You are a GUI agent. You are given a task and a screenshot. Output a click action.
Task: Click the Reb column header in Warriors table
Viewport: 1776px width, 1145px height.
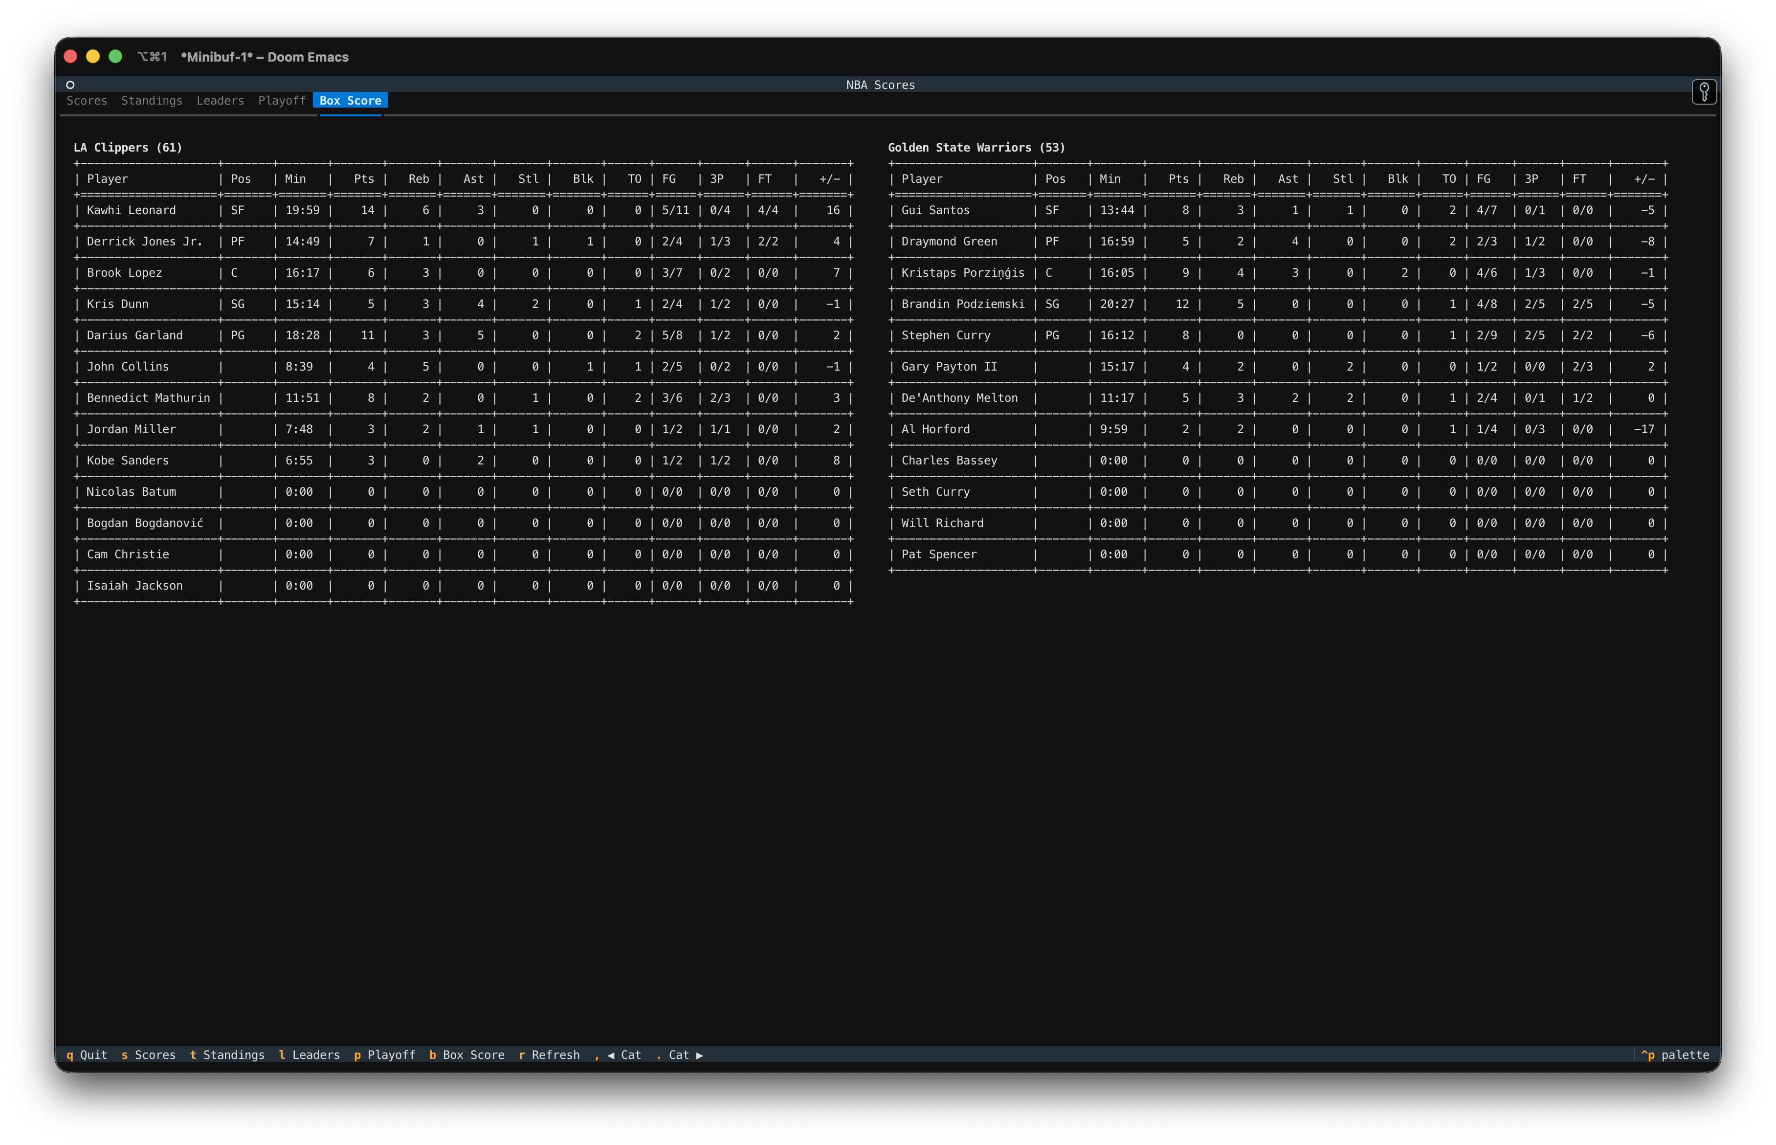point(1233,179)
